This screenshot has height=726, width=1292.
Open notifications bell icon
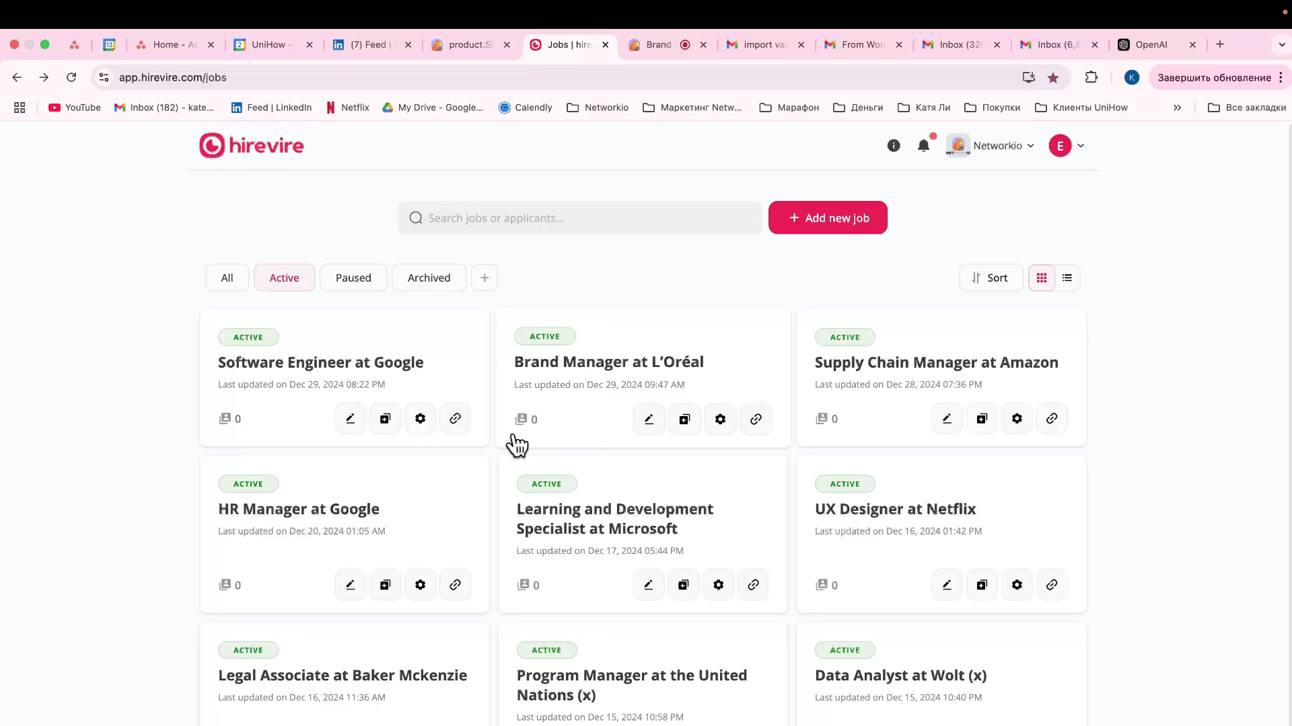coord(923,146)
